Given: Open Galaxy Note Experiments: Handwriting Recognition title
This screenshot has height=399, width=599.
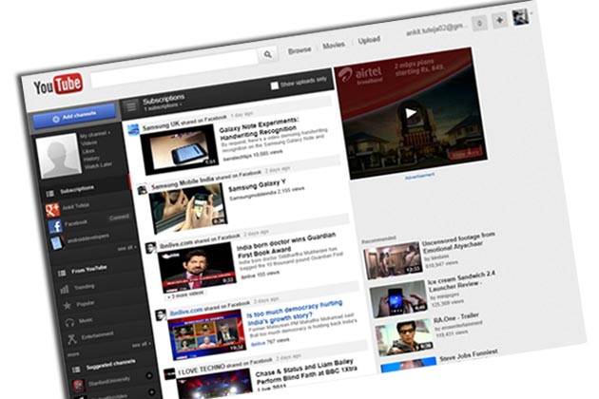Looking at the screenshot, I should click(x=259, y=128).
